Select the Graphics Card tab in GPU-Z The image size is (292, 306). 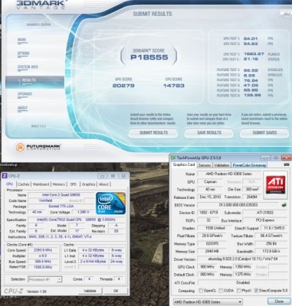184,164
